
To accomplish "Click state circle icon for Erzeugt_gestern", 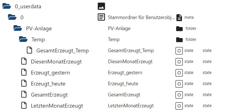I will (x=179, y=73).
